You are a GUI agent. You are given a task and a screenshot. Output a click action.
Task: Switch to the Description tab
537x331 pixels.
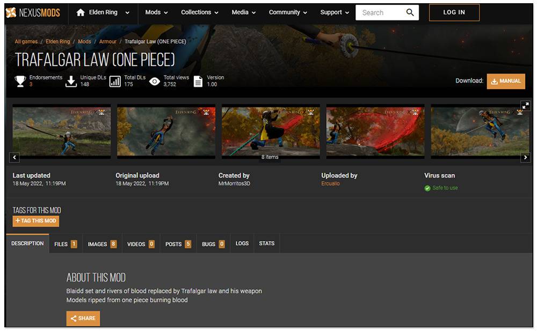tap(27, 244)
